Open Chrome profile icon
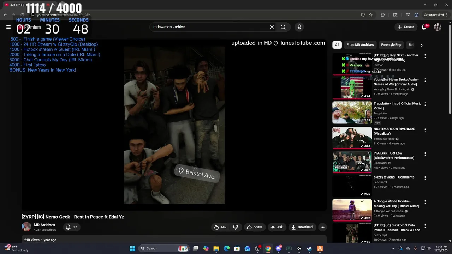Viewport: 452px width, 254px height. [x=417, y=15]
